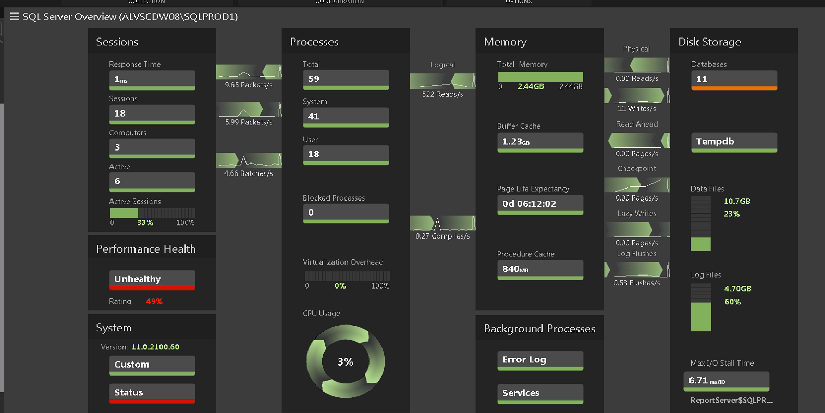Open the Tempdb disk storage tile
Viewport: 825px width, 413px height.
pos(734,142)
